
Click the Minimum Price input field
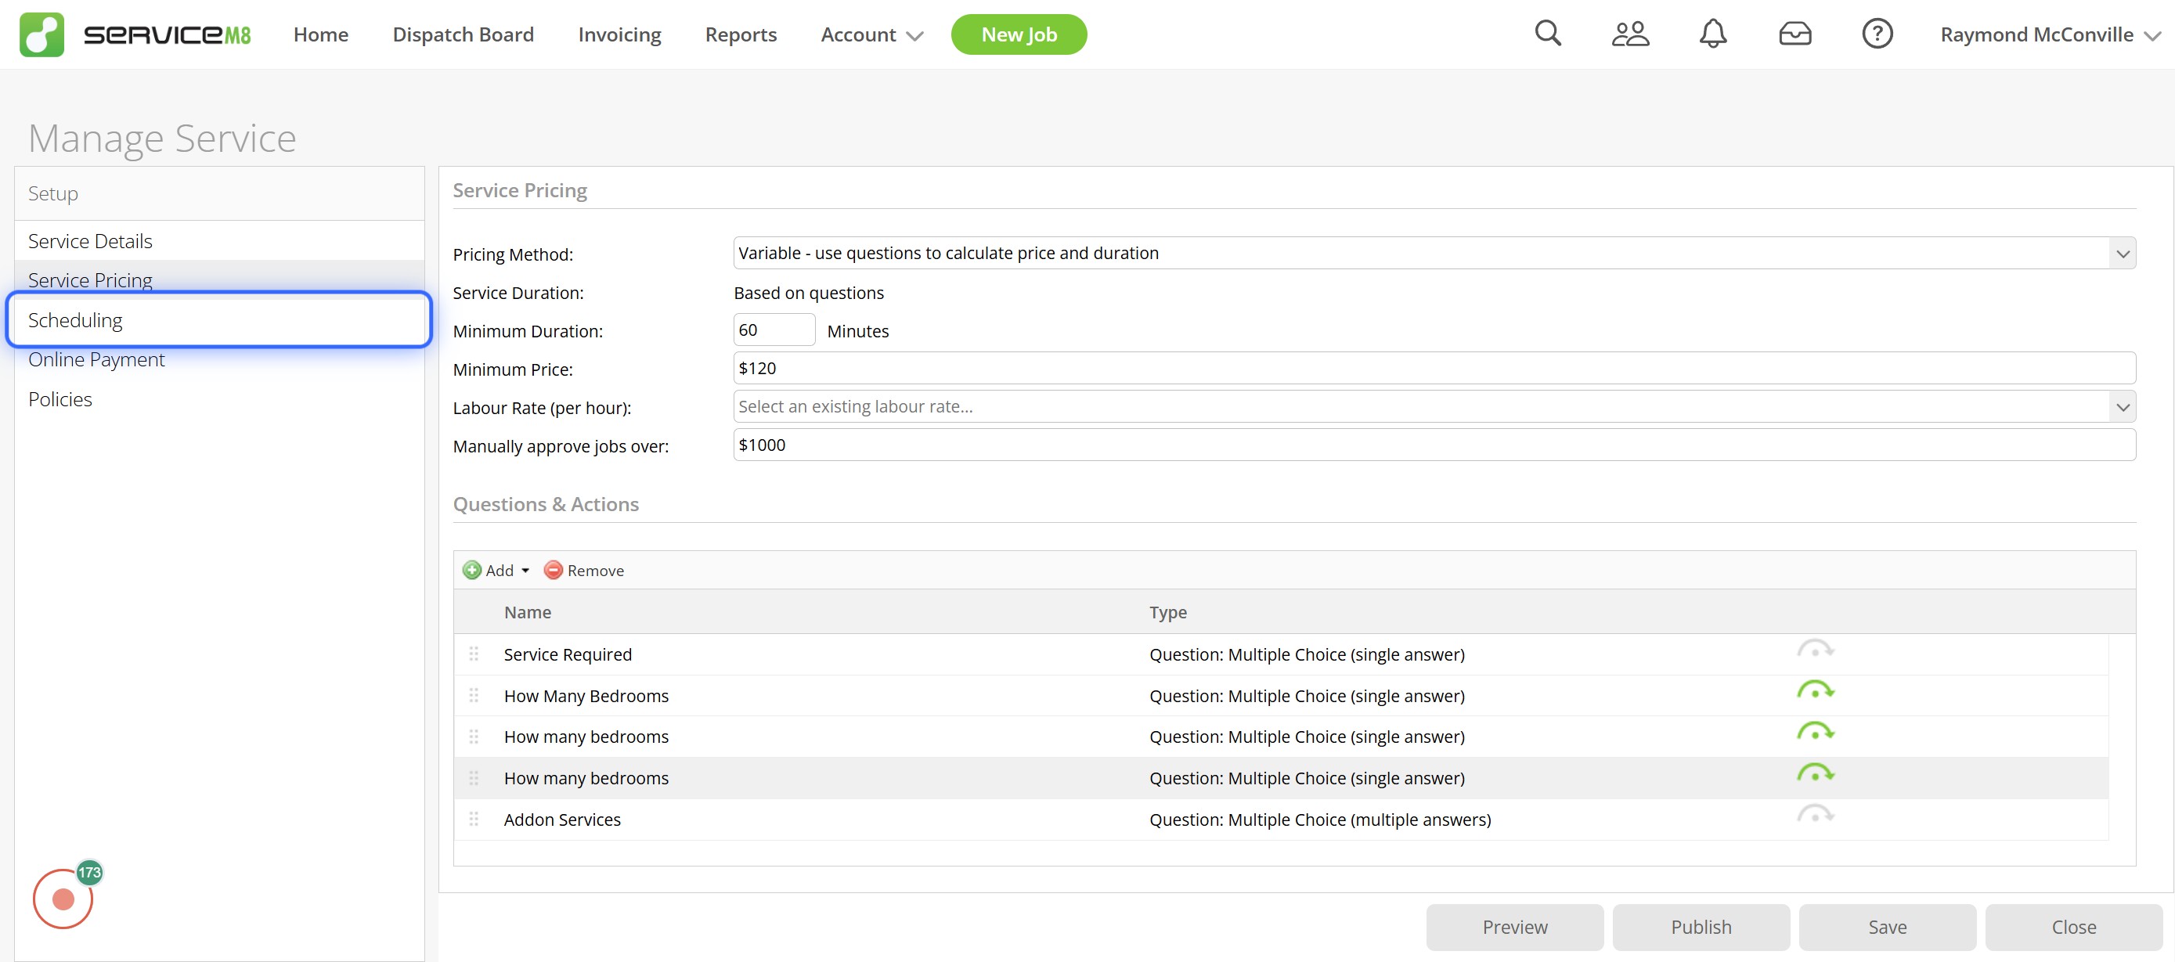pos(1434,369)
